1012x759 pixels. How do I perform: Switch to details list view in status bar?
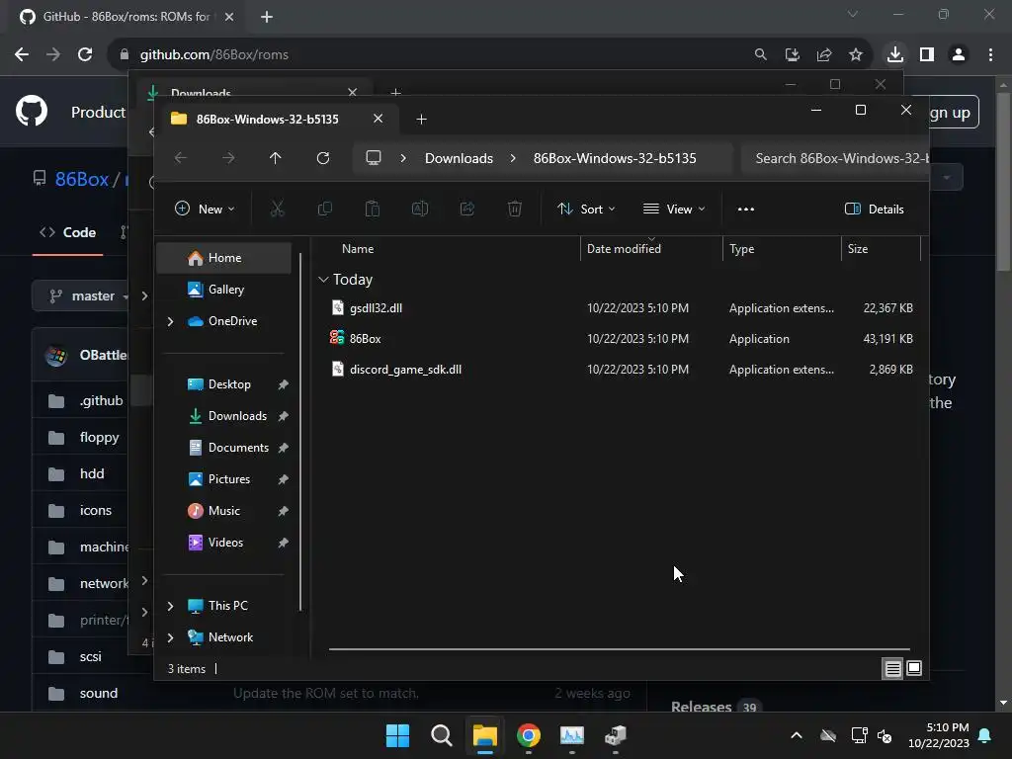click(892, 669)
